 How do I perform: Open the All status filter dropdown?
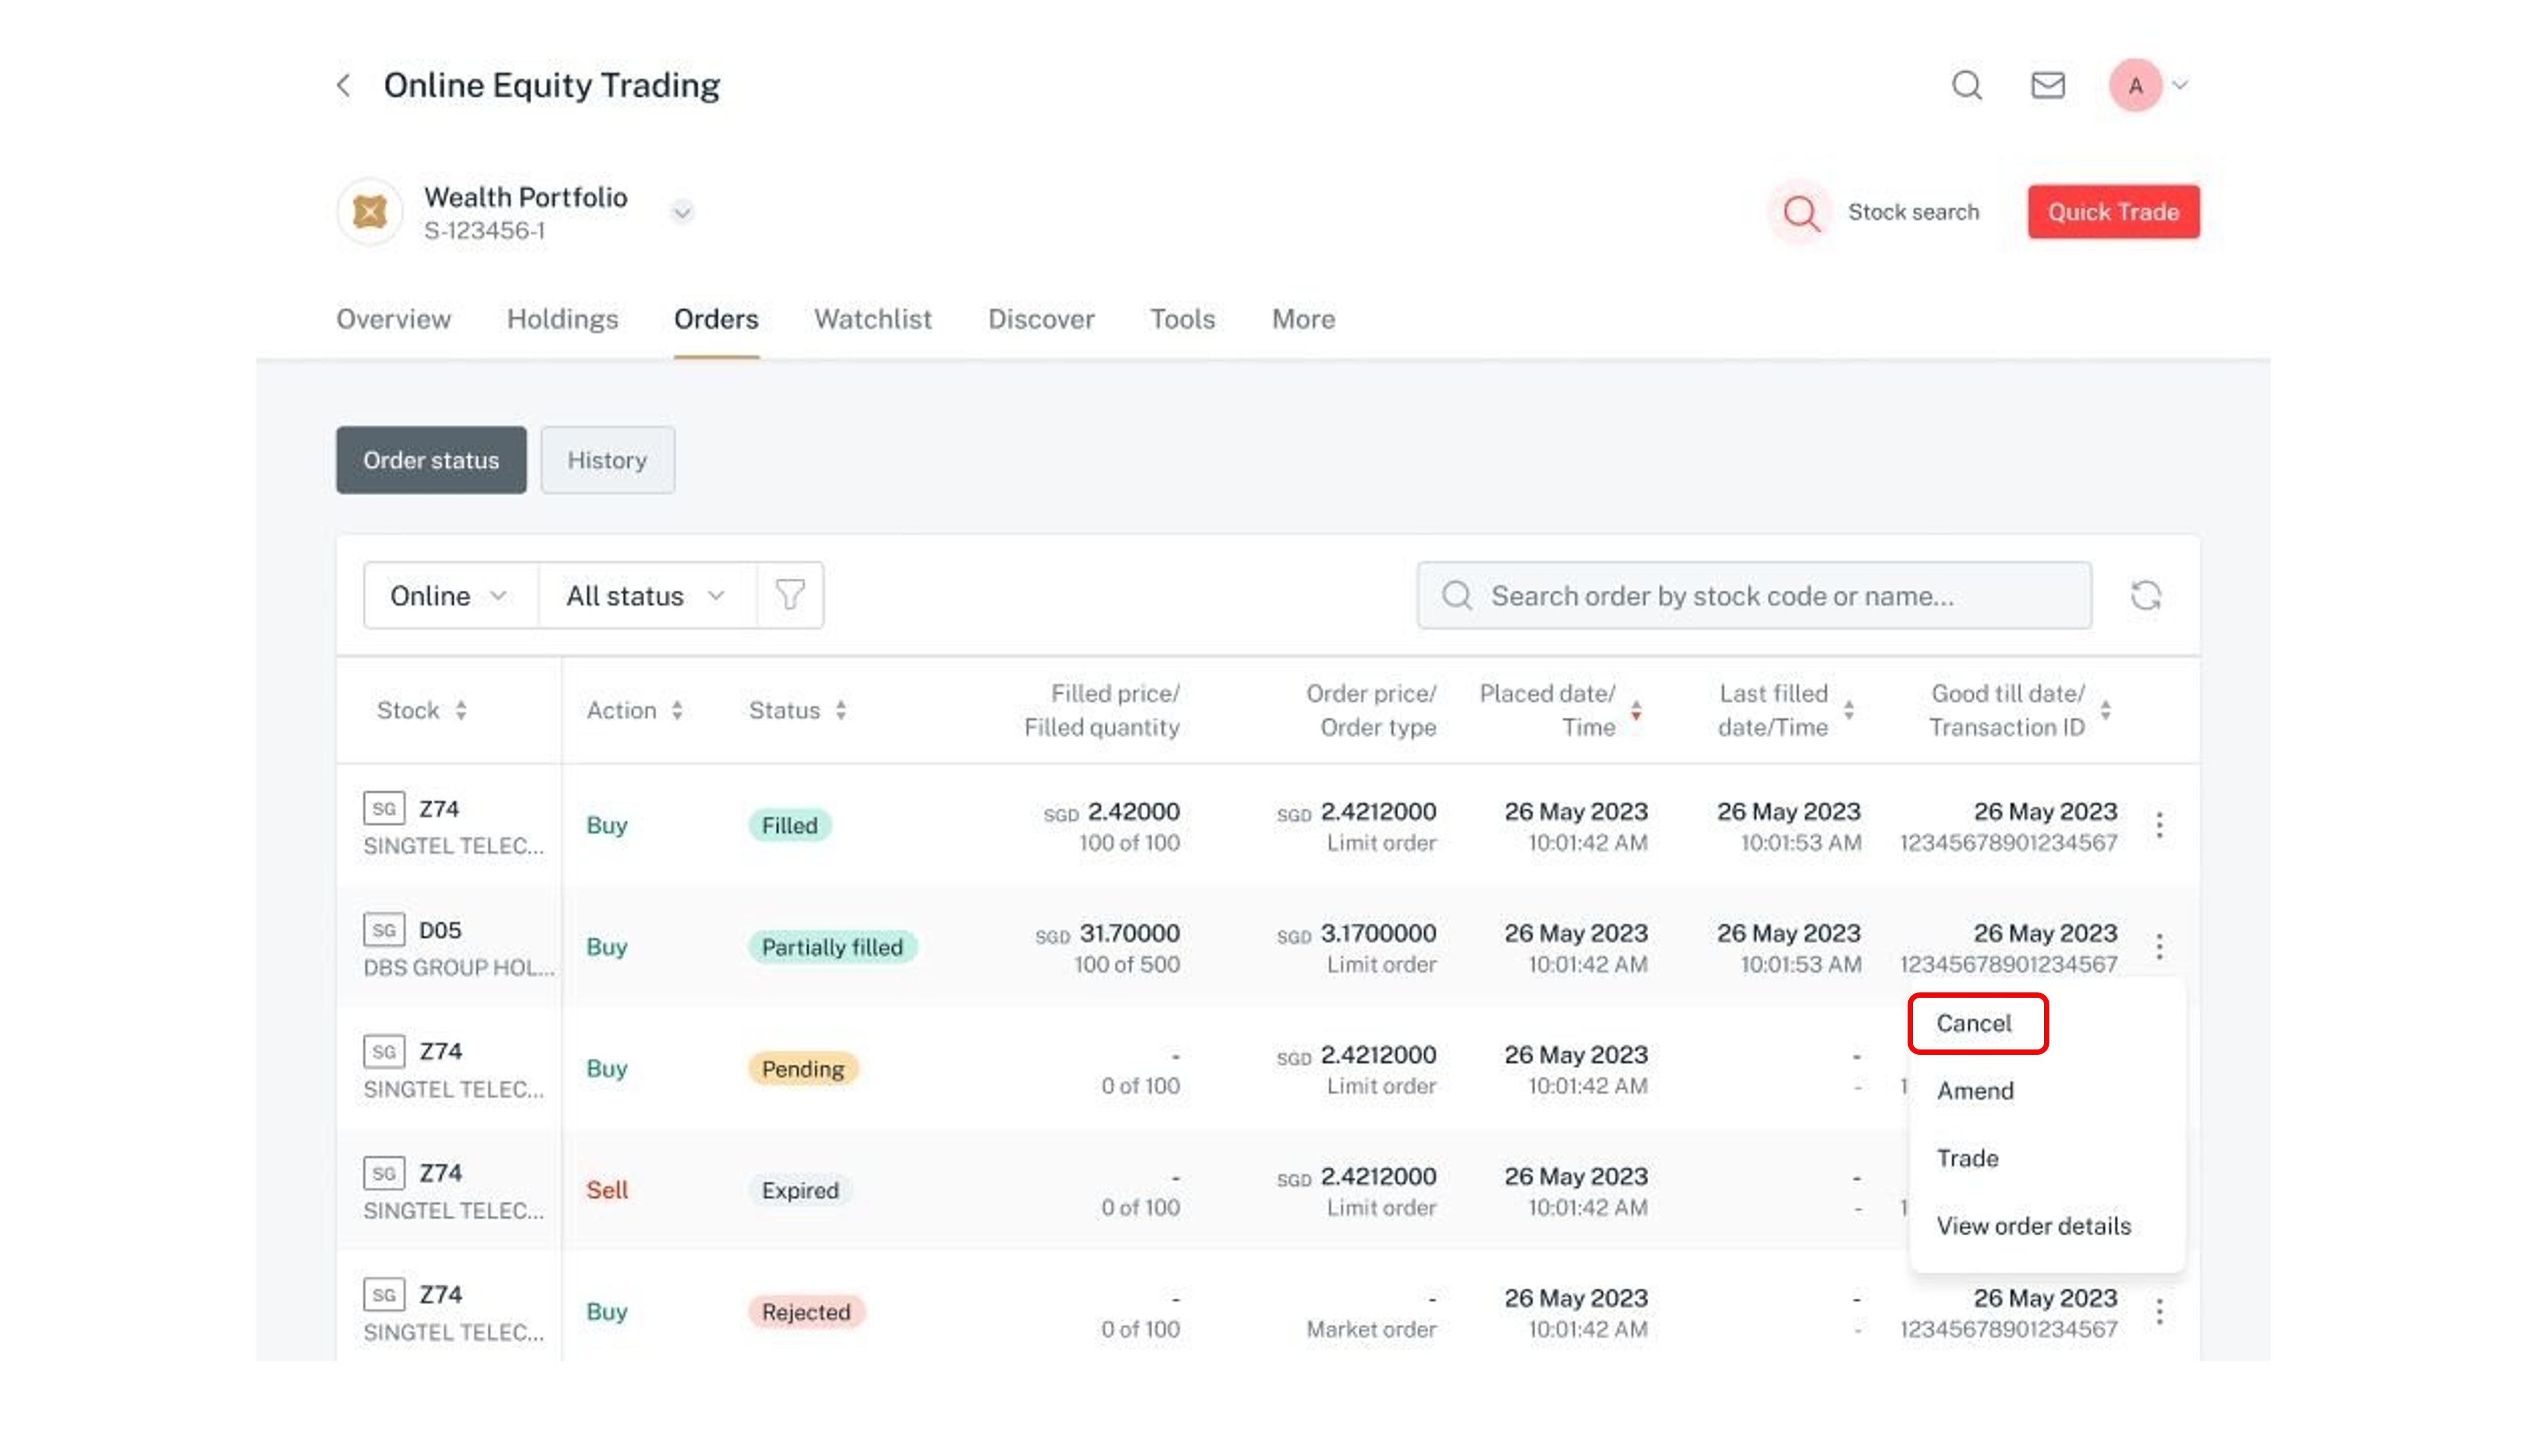(x=646, y=596)
